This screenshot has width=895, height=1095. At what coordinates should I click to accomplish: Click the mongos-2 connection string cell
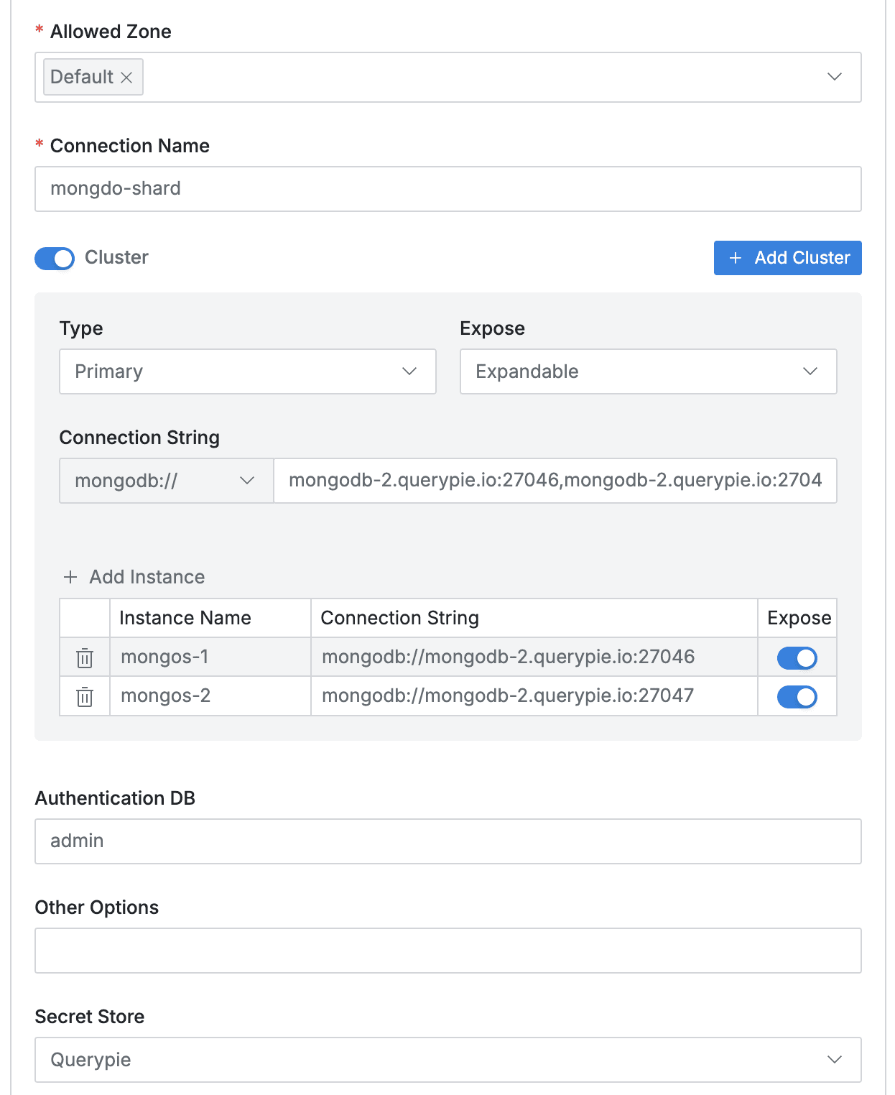(x=533, y=696)
